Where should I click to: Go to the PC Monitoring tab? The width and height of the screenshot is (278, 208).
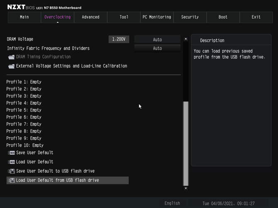pyautogui.click(x=157, y=17)
